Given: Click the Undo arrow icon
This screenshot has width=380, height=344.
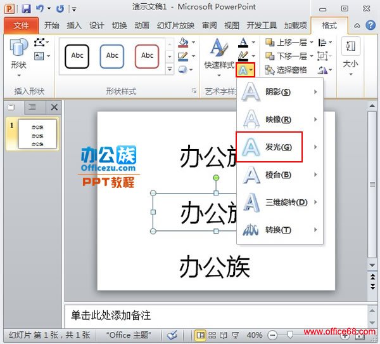Looking at the screenshot, I should pos(41,9).
